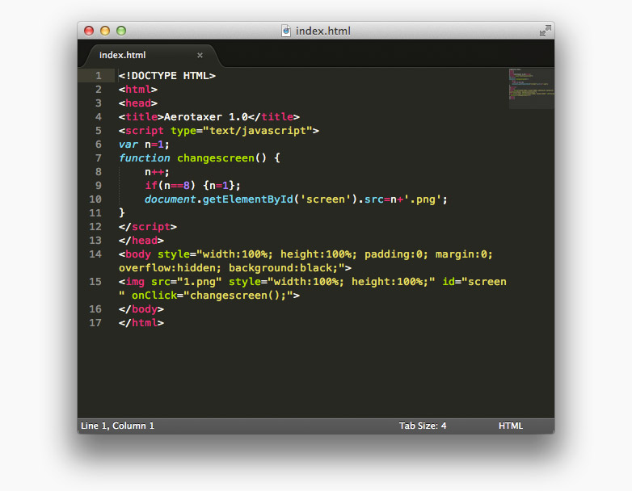Click the index.html document icon in the title bar

(286, 31)
